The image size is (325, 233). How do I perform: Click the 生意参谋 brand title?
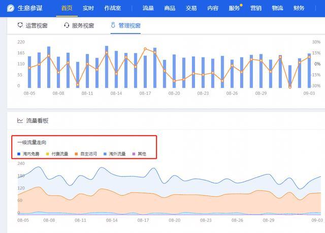tap(30, 8)
